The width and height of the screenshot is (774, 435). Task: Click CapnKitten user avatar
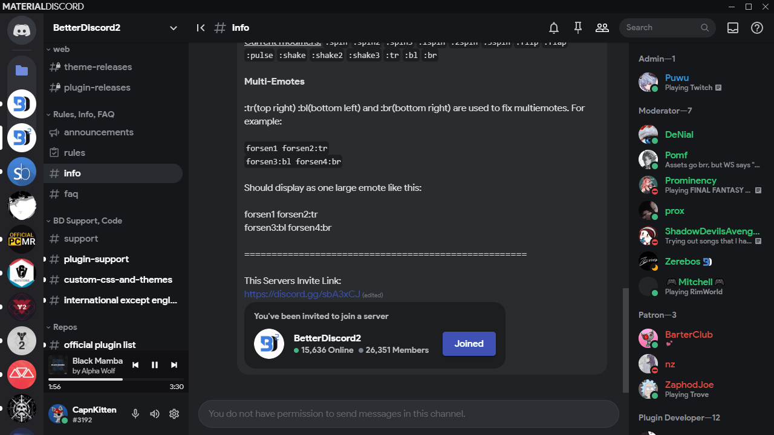pyautogui.click(x=58, y=414)
